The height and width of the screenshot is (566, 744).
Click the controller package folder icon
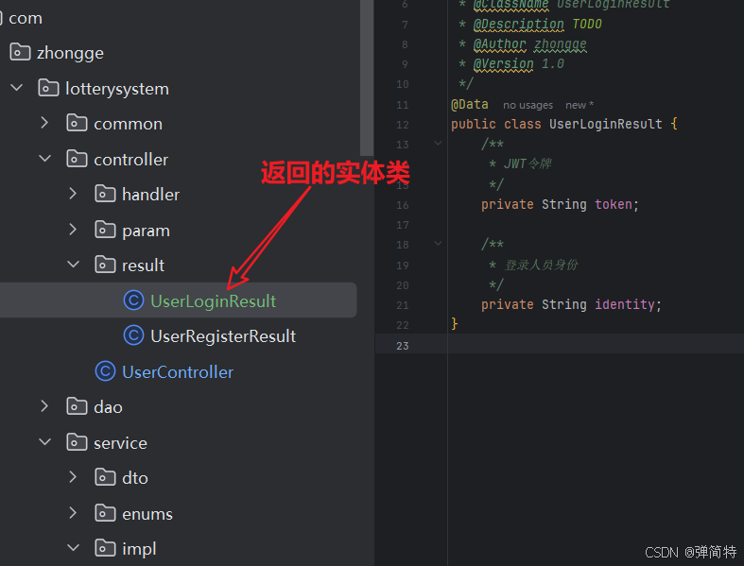77,159
